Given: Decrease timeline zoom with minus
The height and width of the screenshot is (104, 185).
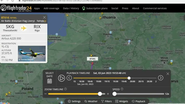Looking at the screenshot, I should coord(45,94).
